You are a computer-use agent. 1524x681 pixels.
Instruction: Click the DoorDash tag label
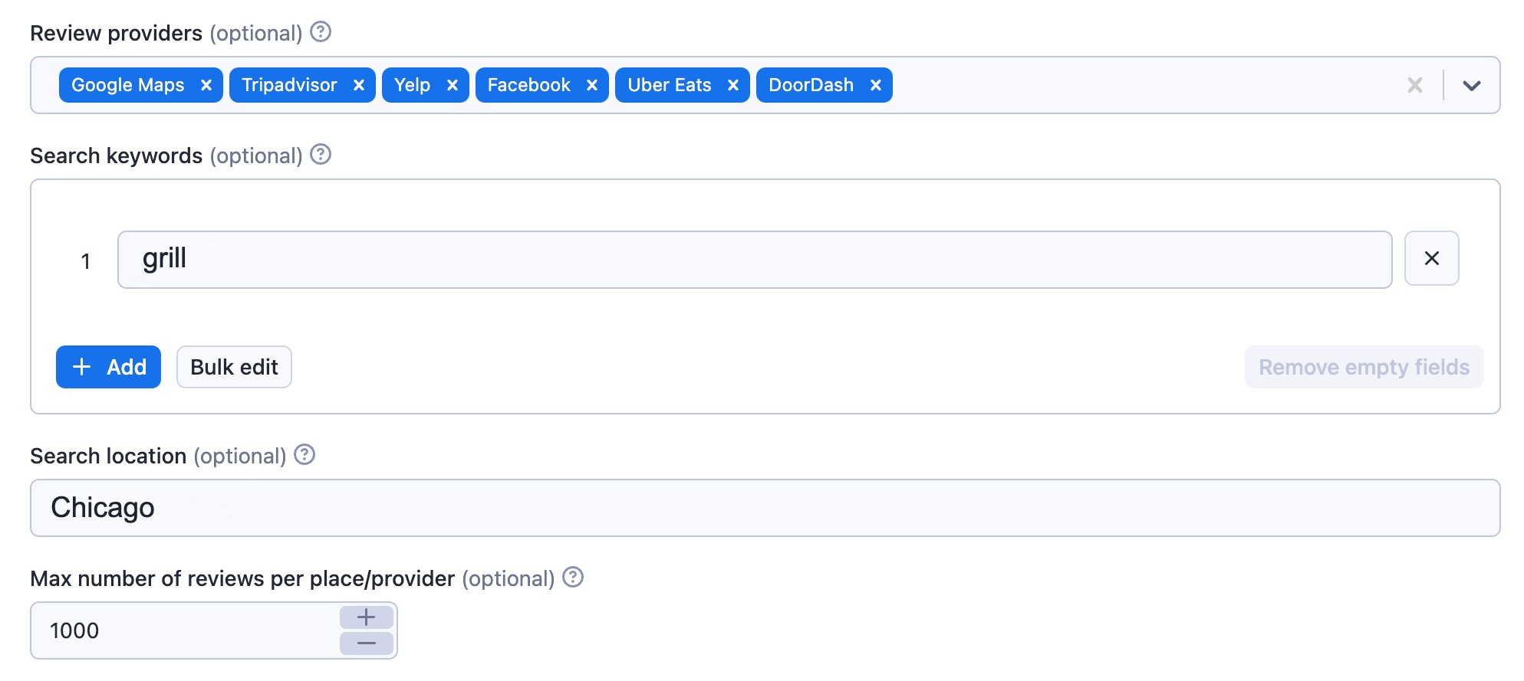coord(811,85)
